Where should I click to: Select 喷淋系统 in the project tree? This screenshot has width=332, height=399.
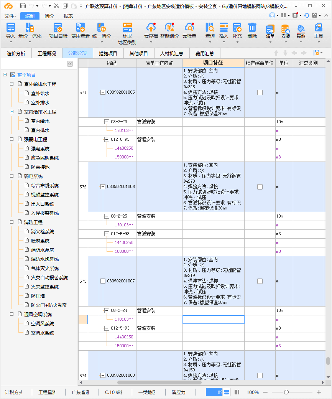(x=40, y=241)
